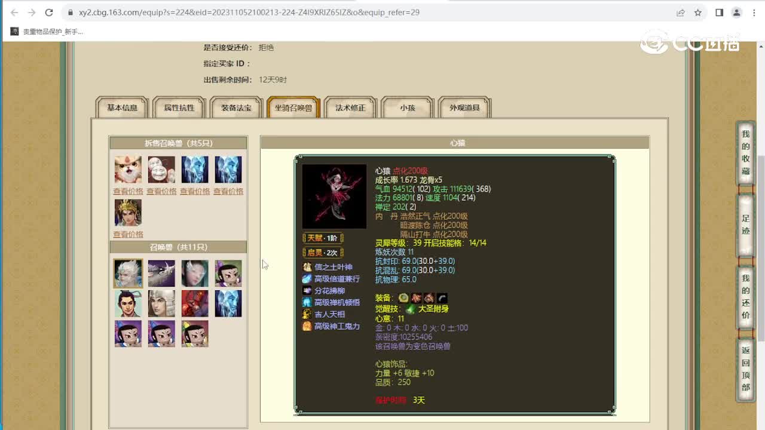765x430 pixels.
Task: Select the red demon pet icon
Action: [x=195, y=303]
